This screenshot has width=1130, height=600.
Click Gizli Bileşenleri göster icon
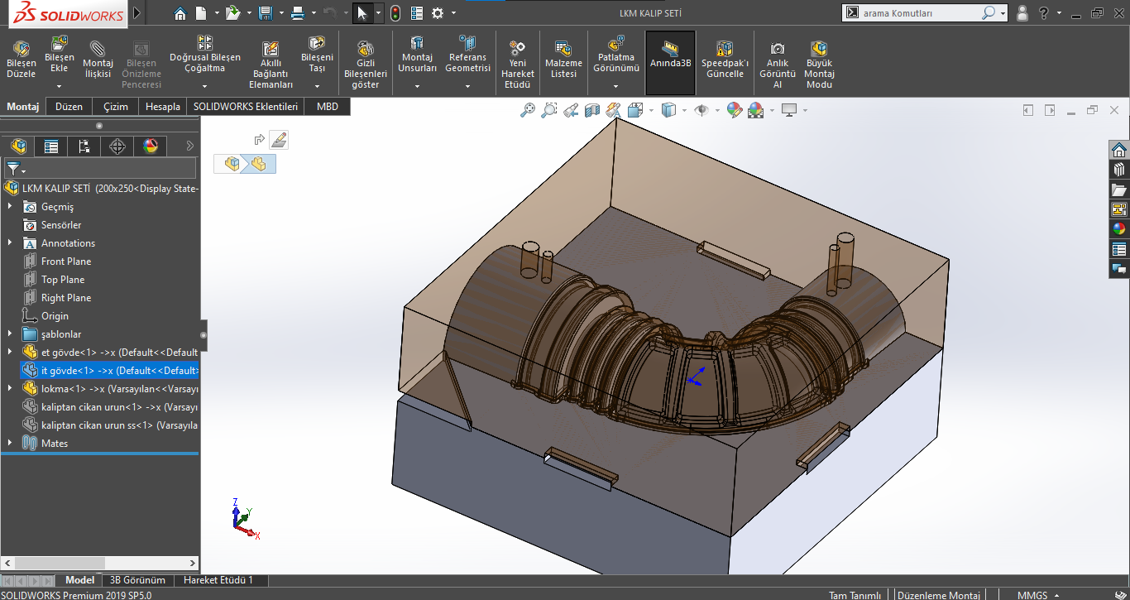coord(365,49)
